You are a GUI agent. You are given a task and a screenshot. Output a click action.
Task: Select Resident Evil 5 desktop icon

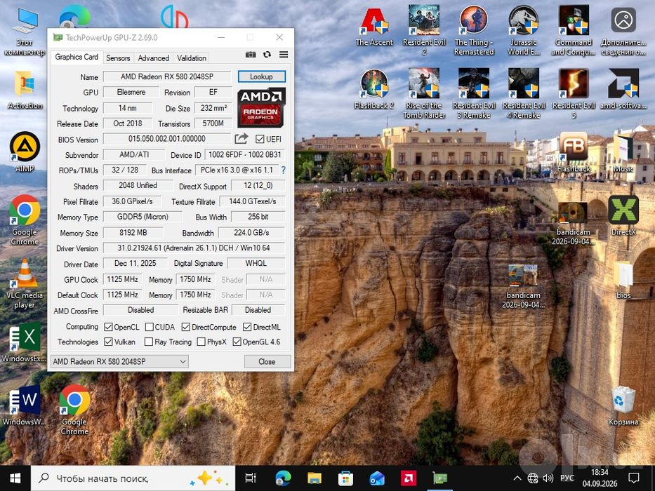(573, 93)
